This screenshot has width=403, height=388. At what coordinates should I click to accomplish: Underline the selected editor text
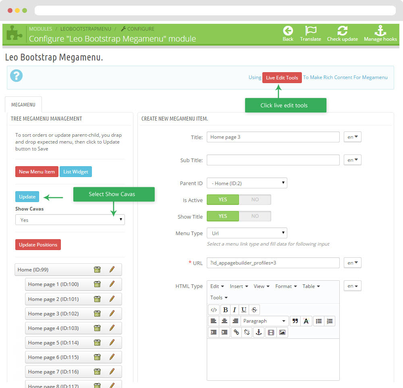pos(244,310)
